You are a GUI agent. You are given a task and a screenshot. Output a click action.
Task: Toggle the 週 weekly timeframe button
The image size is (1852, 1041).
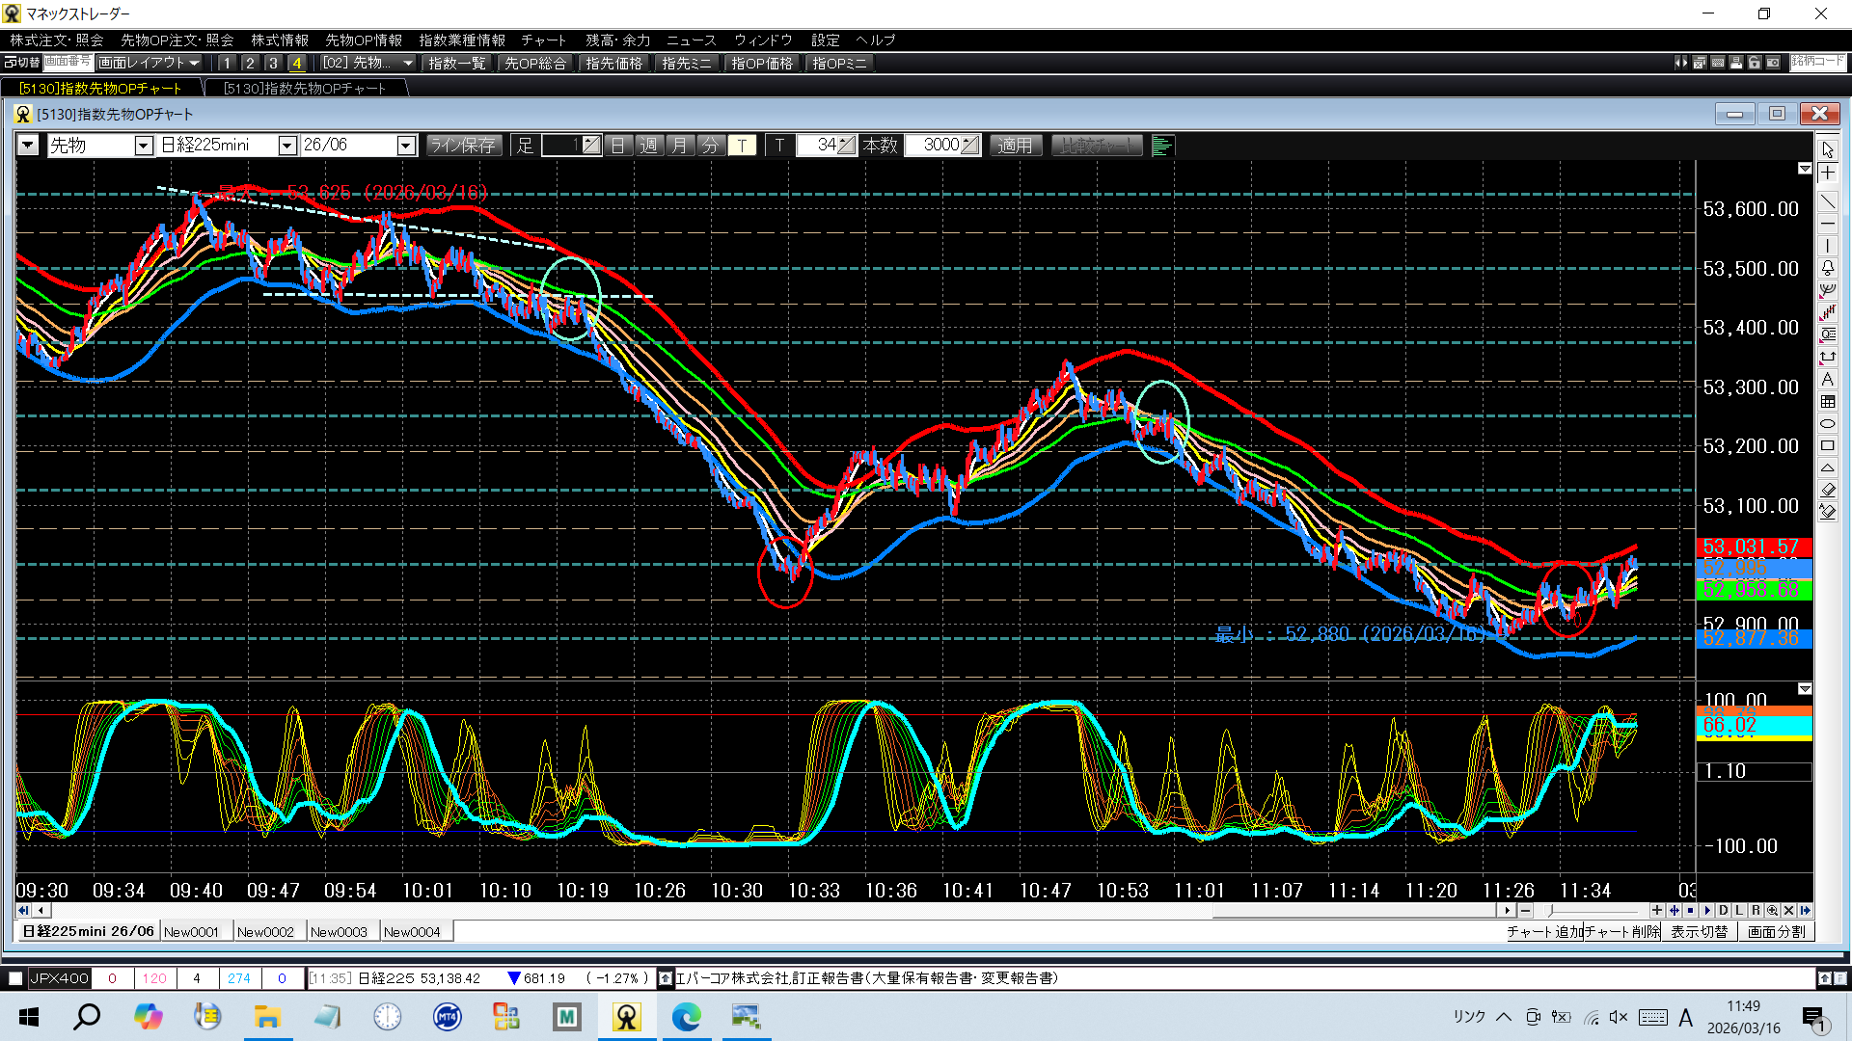click(649, 146)
